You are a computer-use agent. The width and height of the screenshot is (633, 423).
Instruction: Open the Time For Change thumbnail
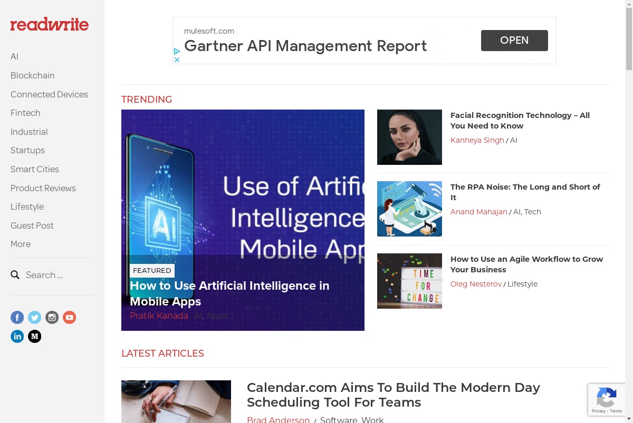click(x=409, y=281)
